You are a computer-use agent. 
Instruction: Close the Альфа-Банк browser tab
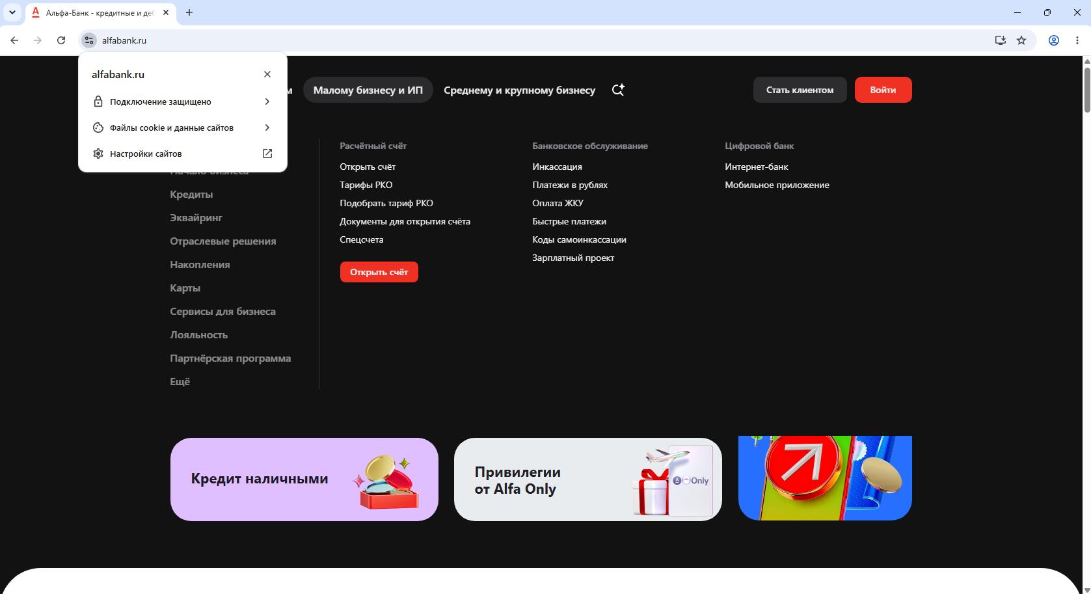coord(166,12)
